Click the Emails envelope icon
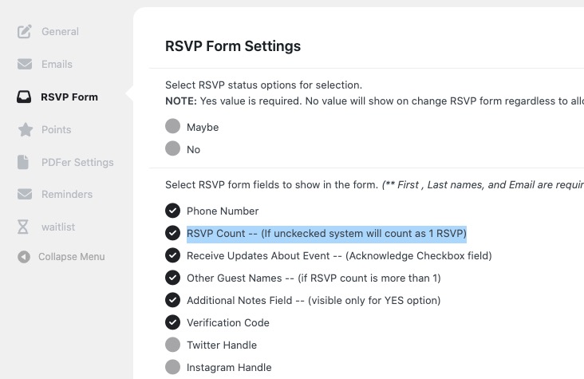 click(25, 64)
